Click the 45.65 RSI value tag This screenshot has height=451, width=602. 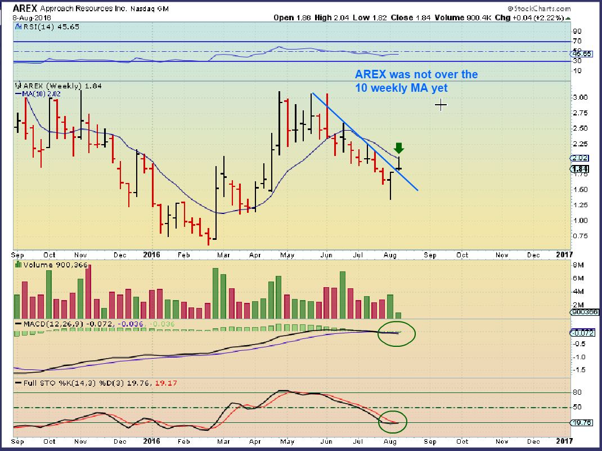582,54
